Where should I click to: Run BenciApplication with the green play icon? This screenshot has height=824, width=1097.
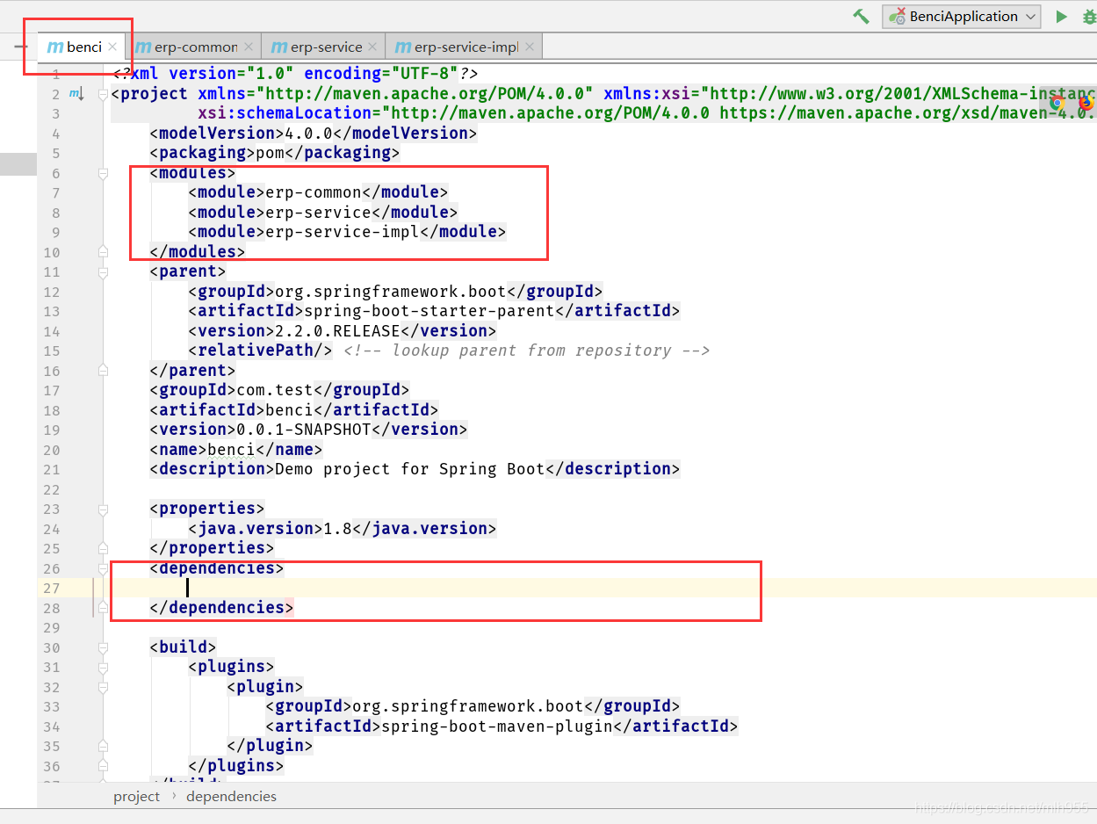pyautogui.click(x=1062, y=16)
